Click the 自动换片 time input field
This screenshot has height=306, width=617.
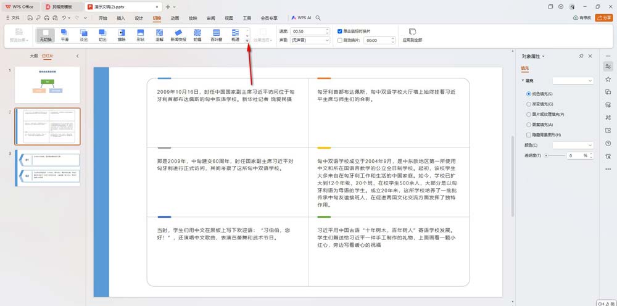coord(376,40)
